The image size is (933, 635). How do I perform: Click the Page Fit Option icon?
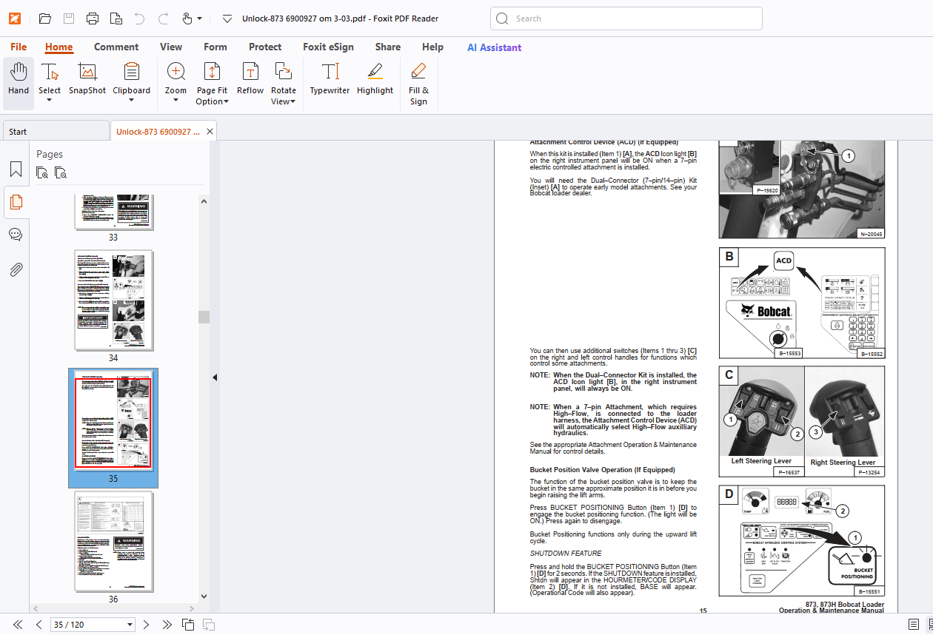click(212, 73)
